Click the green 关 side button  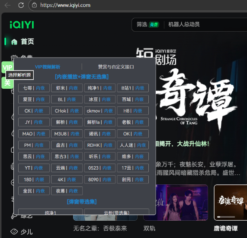point(7,83)
